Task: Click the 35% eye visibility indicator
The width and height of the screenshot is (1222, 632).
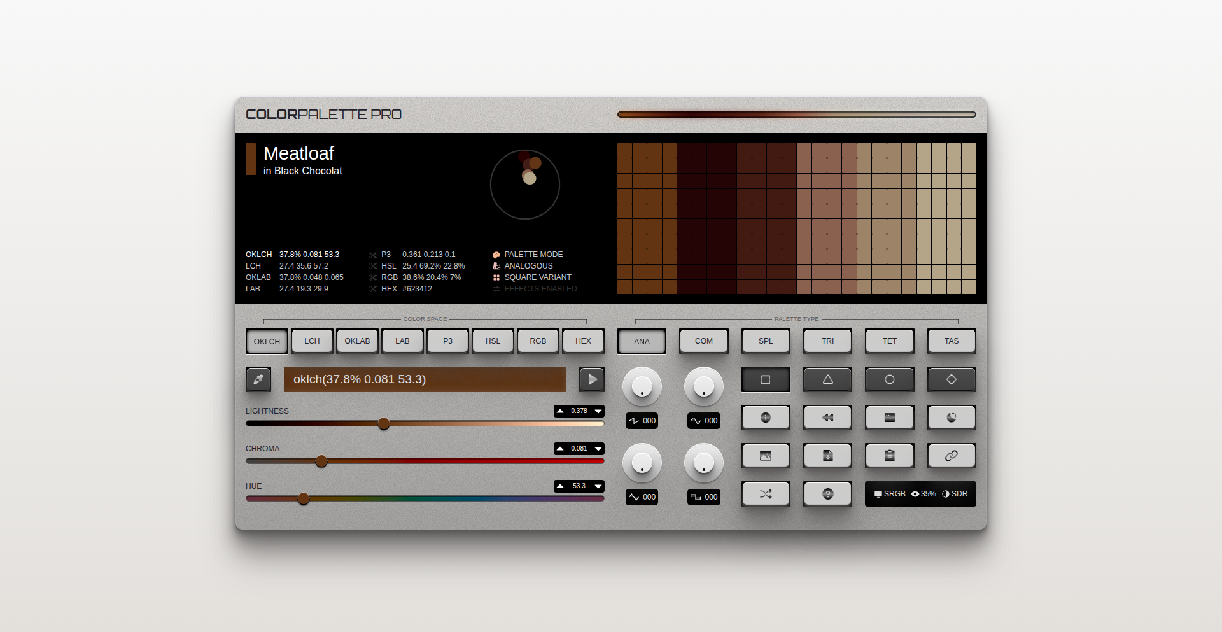Action: click(924, 494)
